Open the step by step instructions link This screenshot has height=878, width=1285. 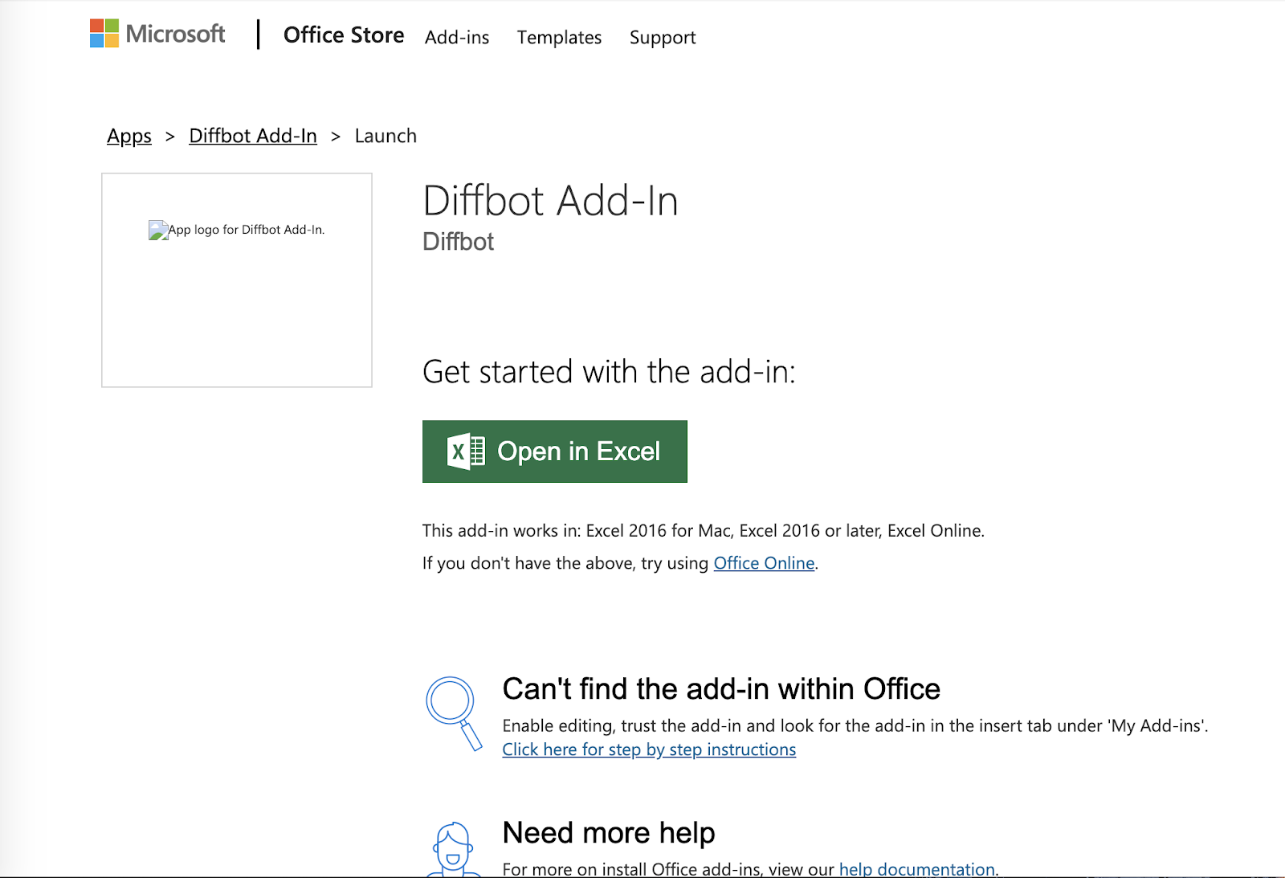pos(649,749)
